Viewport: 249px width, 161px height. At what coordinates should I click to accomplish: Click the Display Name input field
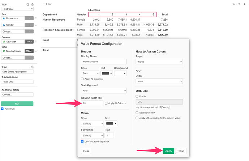coord(104,62)
